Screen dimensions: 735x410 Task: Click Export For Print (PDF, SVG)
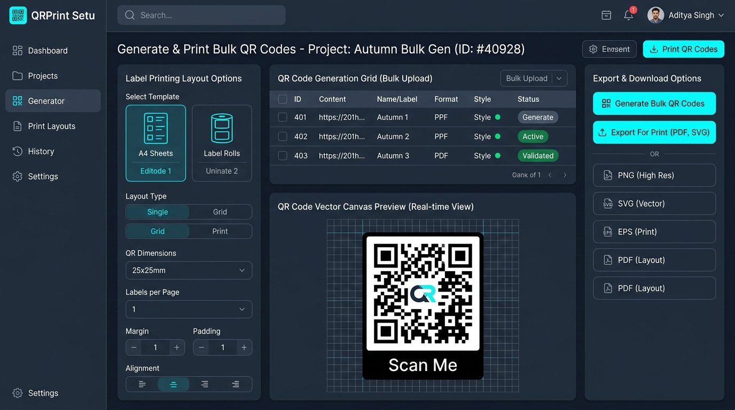coord(654,132)
